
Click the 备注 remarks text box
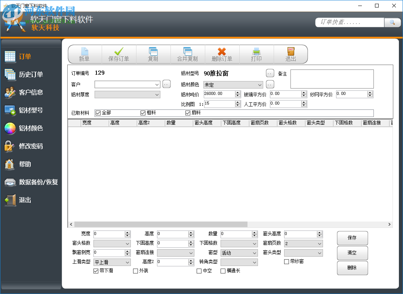pos(332,78)
